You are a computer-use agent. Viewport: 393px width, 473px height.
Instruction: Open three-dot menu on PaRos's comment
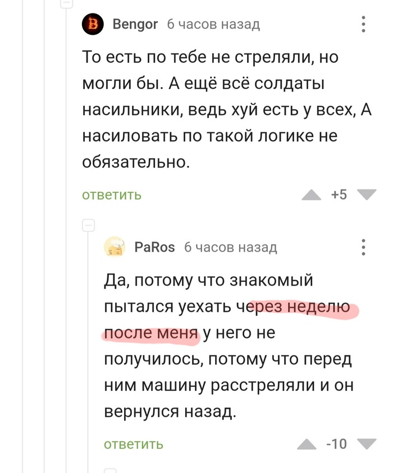coord(363,247)
